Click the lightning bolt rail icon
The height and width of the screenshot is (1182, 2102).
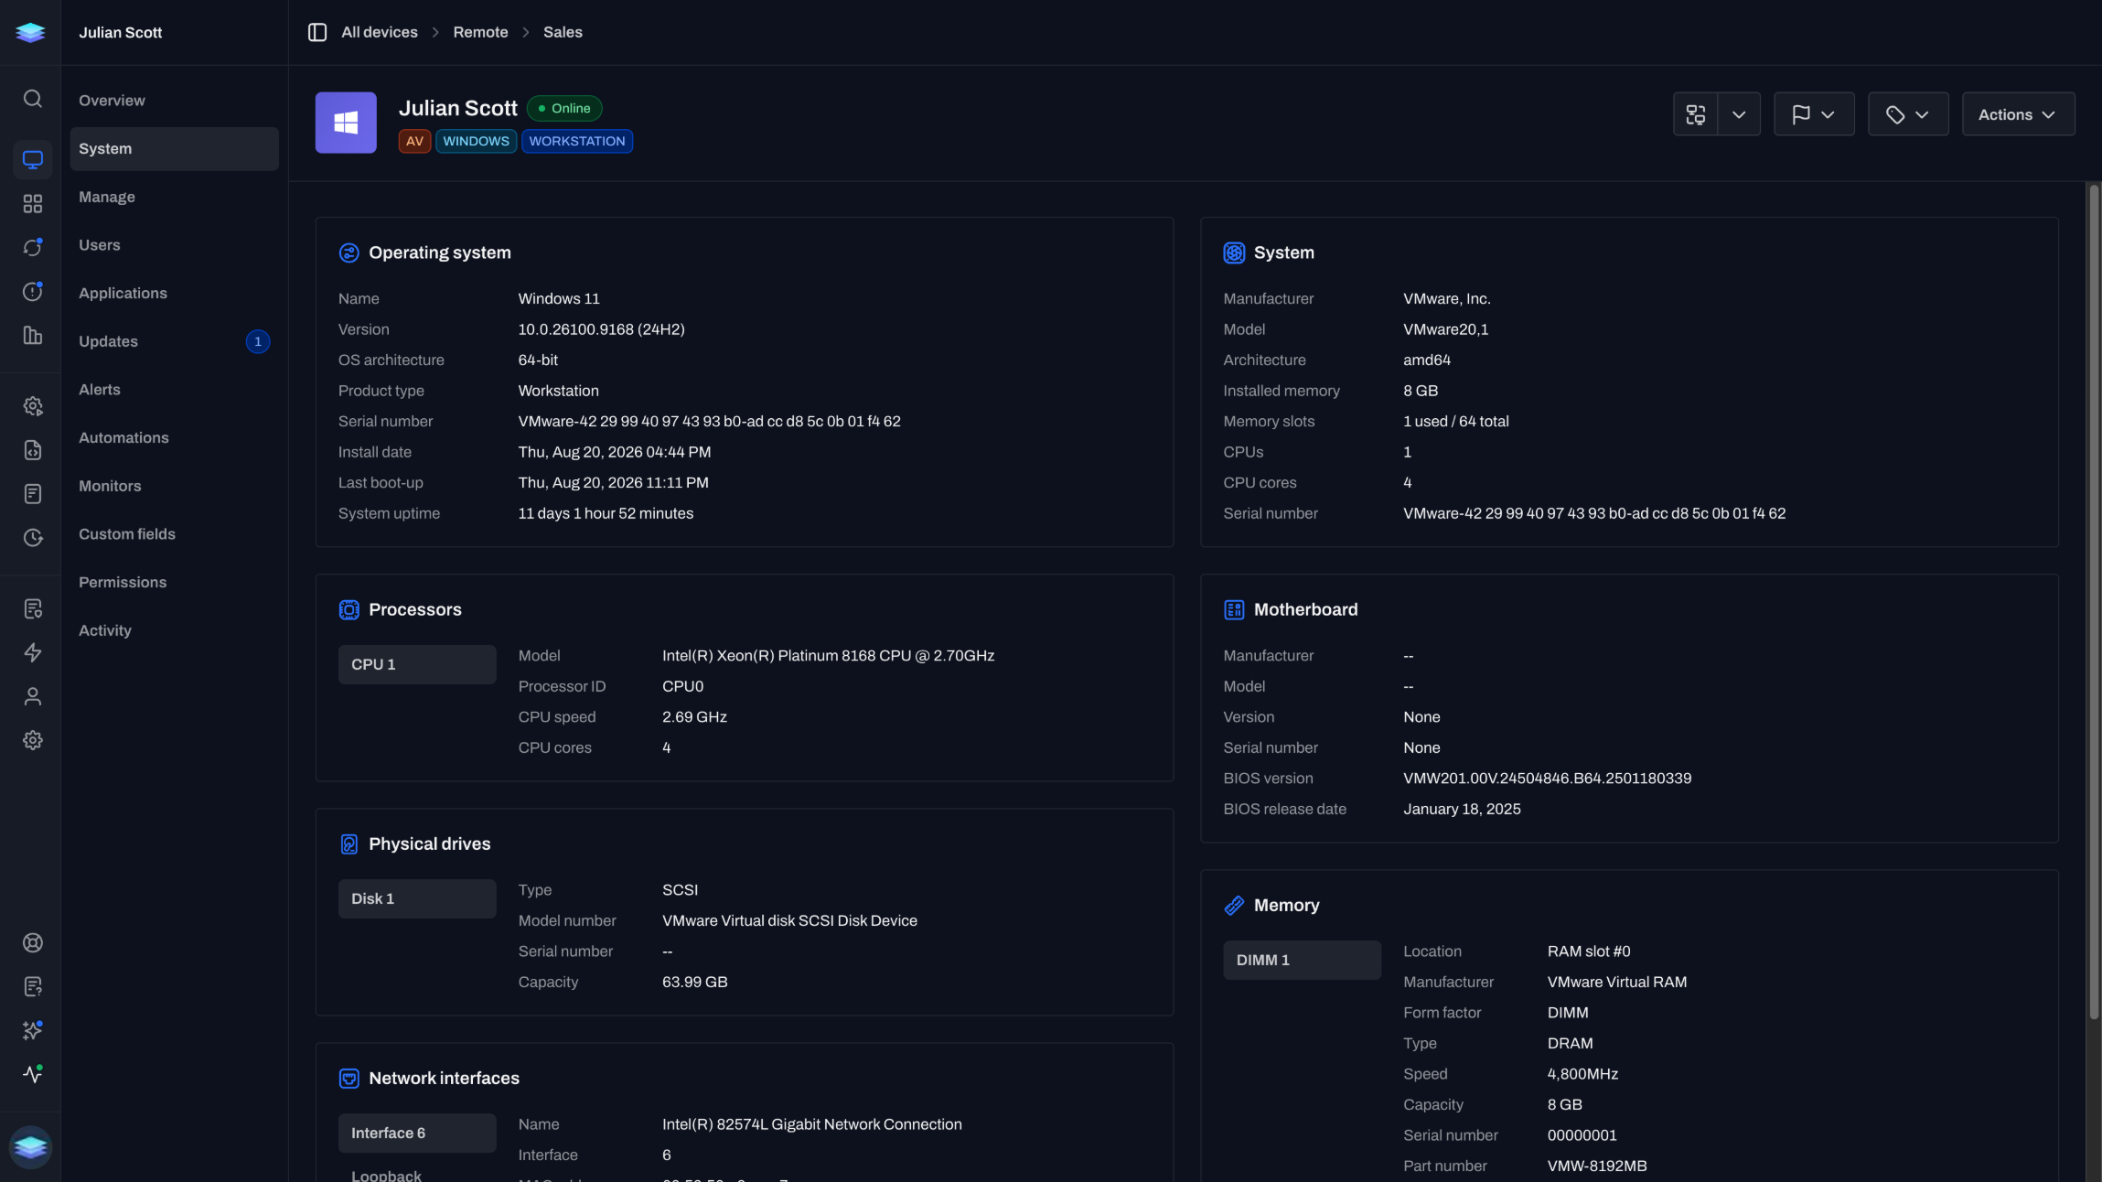point(33,652)
